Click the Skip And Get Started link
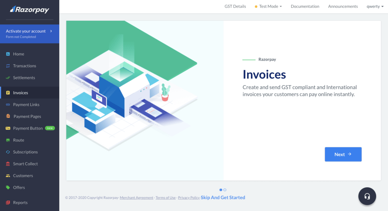 223,198
